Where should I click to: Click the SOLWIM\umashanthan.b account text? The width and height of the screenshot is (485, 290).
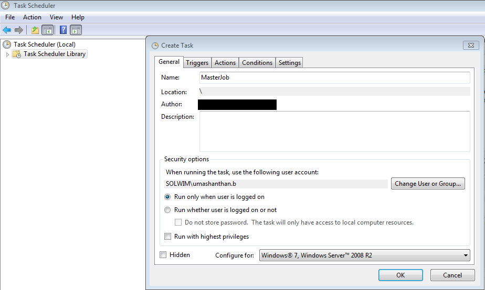tap(201, 184)
